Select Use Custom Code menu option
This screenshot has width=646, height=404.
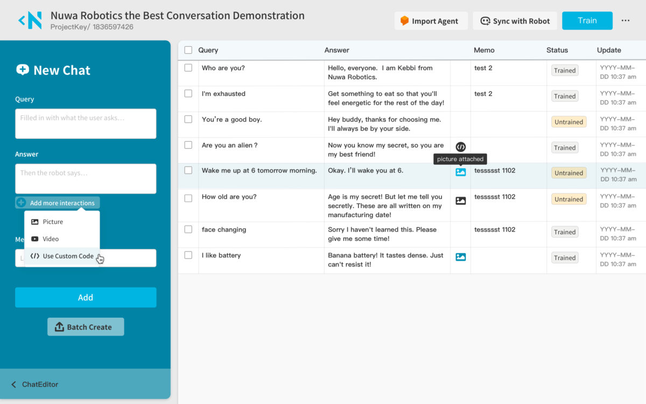click(68, 256)
